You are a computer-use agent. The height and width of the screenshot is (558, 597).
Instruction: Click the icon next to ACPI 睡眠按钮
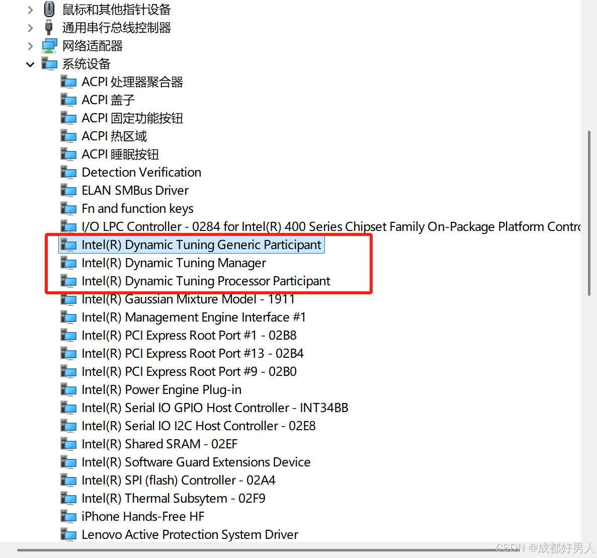tap(68, 154)
